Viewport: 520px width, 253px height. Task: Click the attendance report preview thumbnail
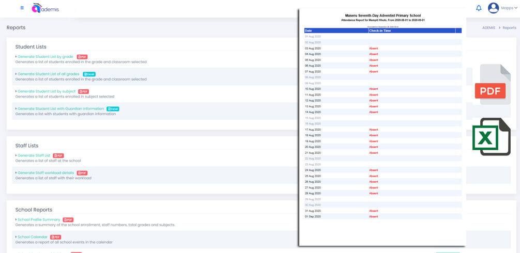coord(383,126)
